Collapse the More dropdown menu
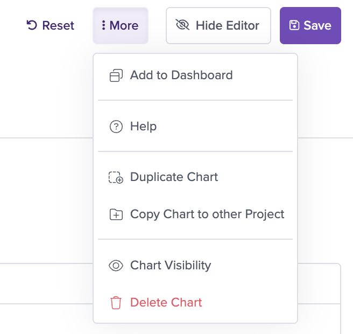Screen dimensions: 353x334 click(x=121, y=25)
